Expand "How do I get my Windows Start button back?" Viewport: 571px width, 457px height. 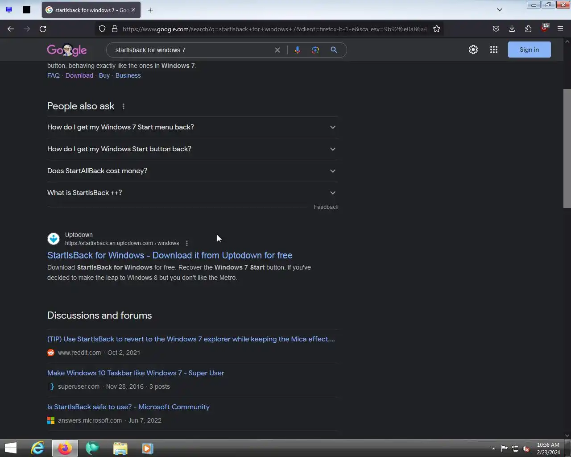pos(193,149)
